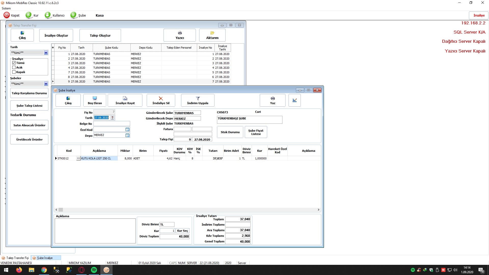The image size is (489, 275).
Task: Click the Talep Oluştur button
Action: coord(100,35)
